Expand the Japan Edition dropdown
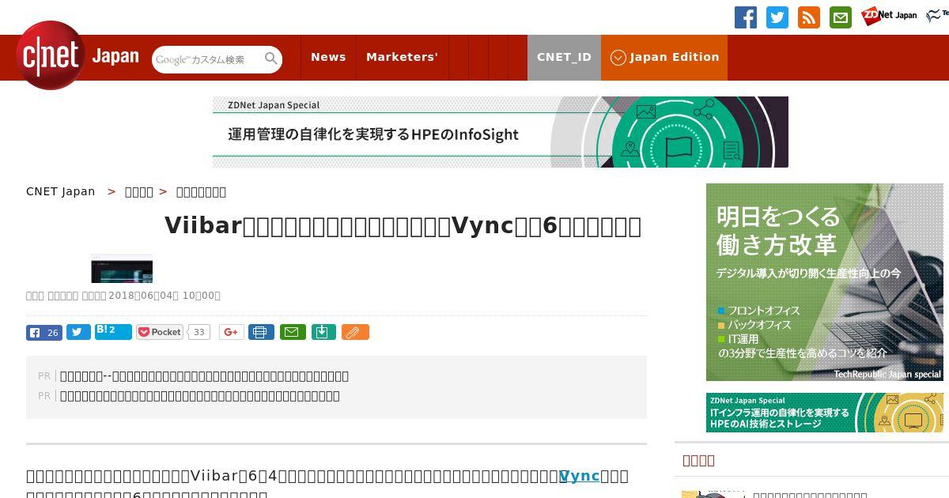 pyautogui.click(x=664, y=57)
